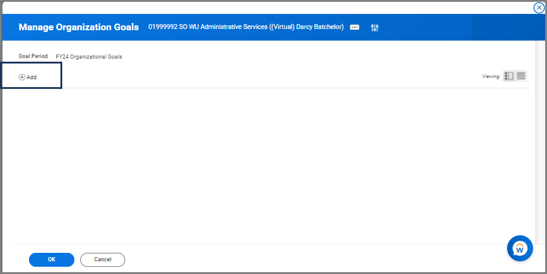Click the Add text label
The width and height of the screenshot is (547, 274).
[31, 77]
